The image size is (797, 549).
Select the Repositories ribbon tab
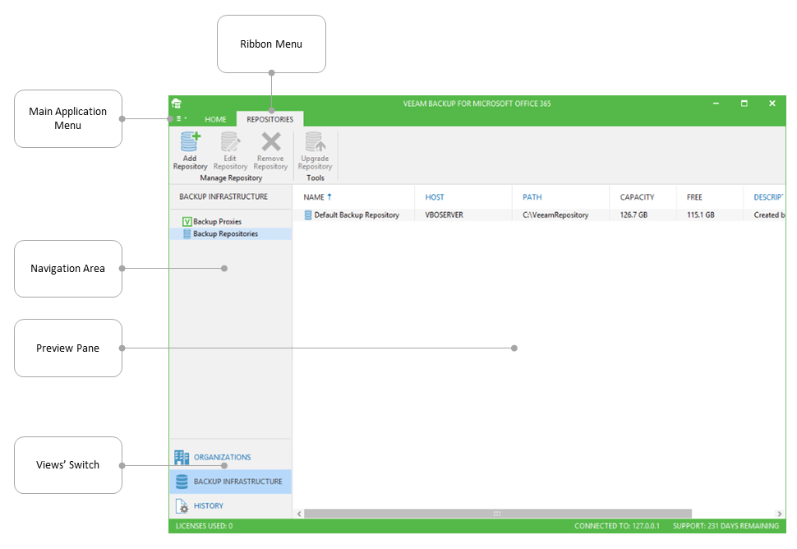pos(270,119)
